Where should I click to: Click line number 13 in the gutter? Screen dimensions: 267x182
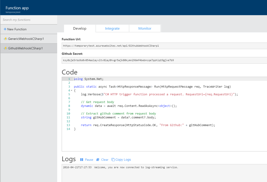click(68, 125)
